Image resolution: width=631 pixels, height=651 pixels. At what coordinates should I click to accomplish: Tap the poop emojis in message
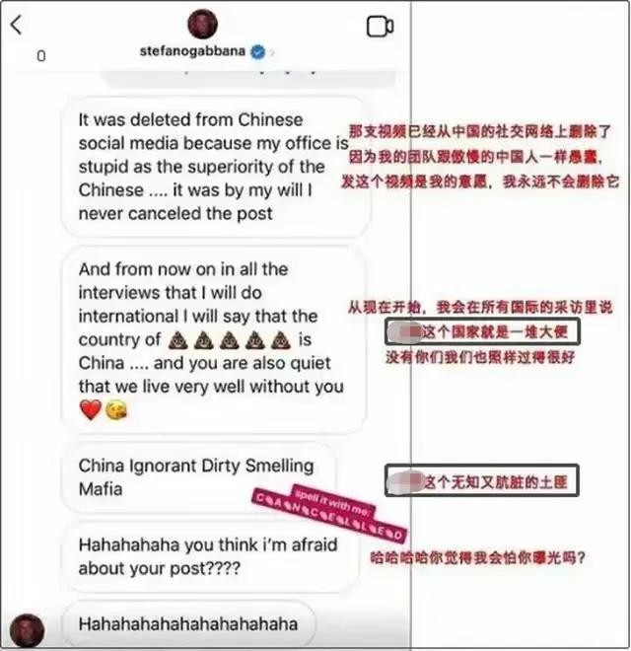230,340
